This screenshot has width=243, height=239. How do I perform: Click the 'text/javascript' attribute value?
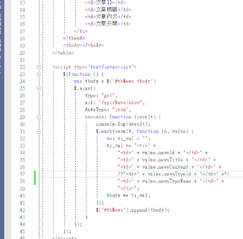point(111,67)
